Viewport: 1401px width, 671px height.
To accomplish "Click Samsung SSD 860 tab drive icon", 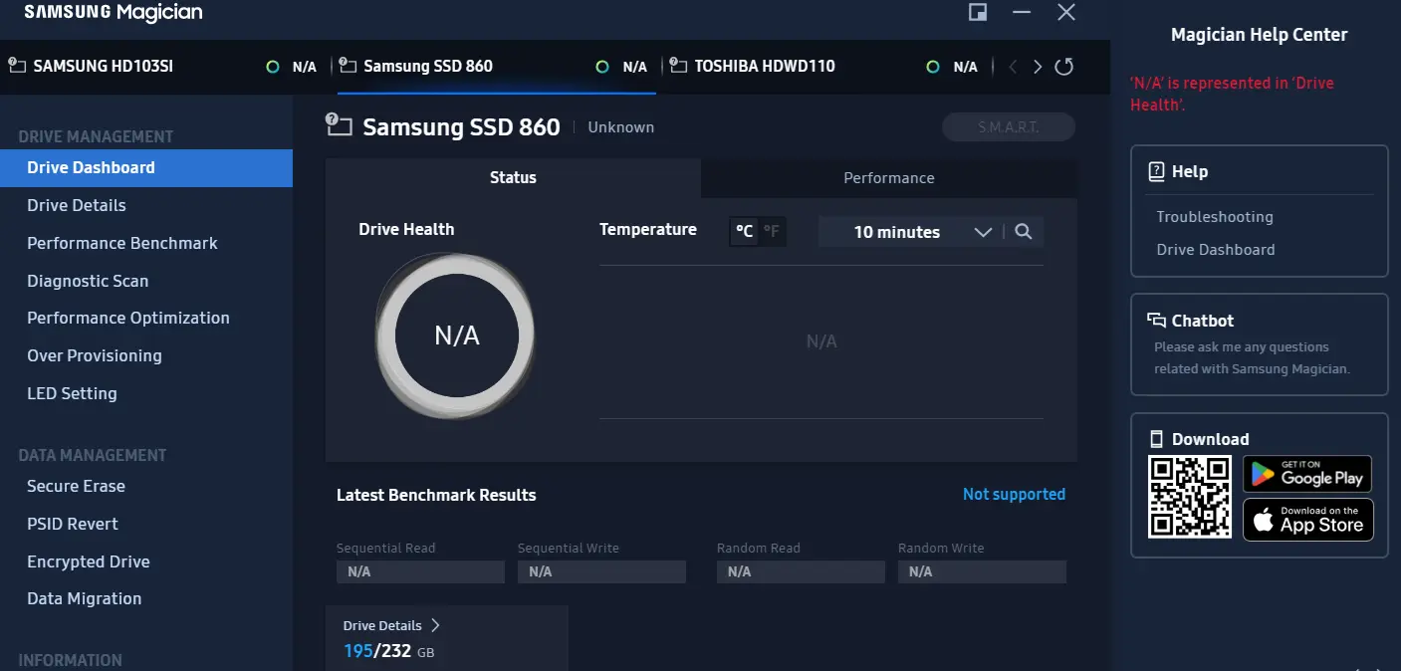I will coord(348,66).
